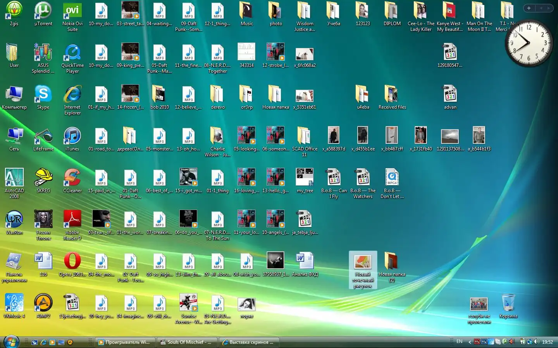The image size is (558, 348).
Task: Click the analog clock gadget
Action: click(529, 43)
